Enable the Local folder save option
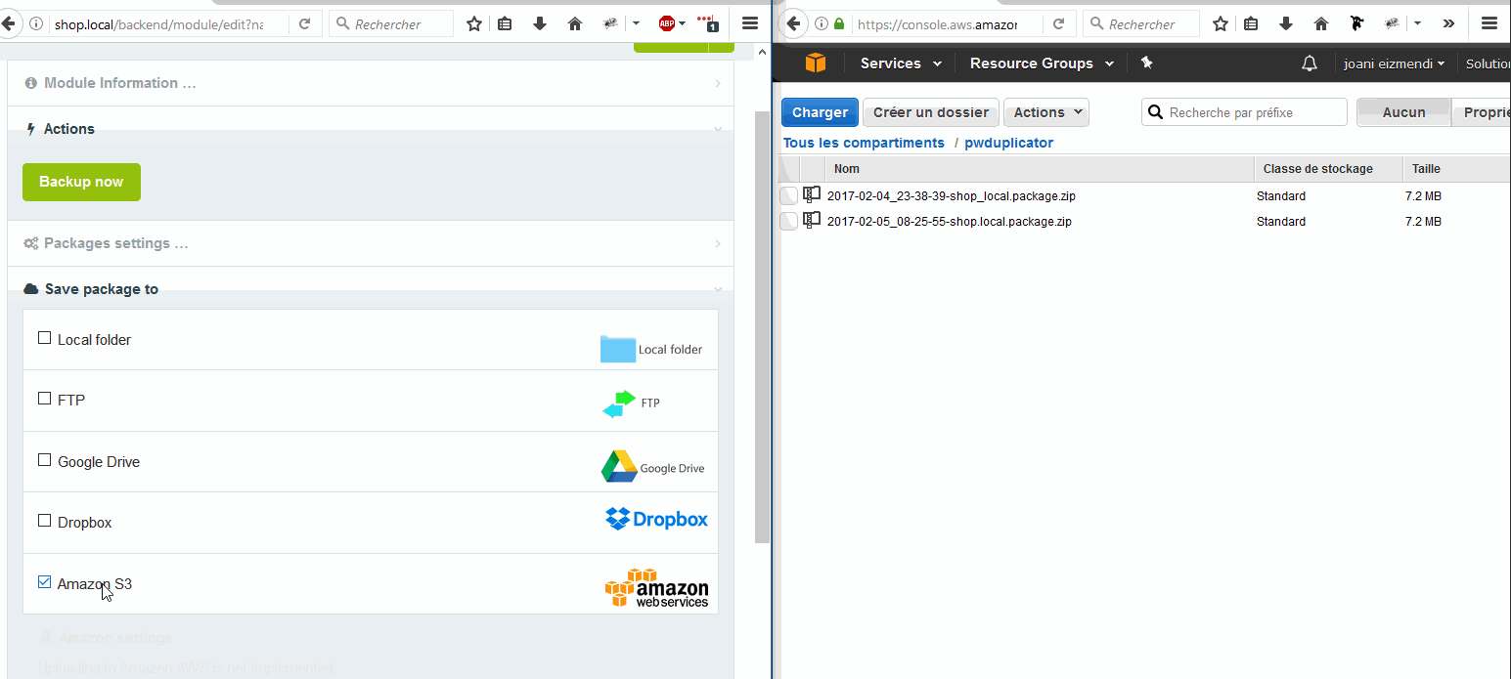1511x679 pixels. pos(44,336)
